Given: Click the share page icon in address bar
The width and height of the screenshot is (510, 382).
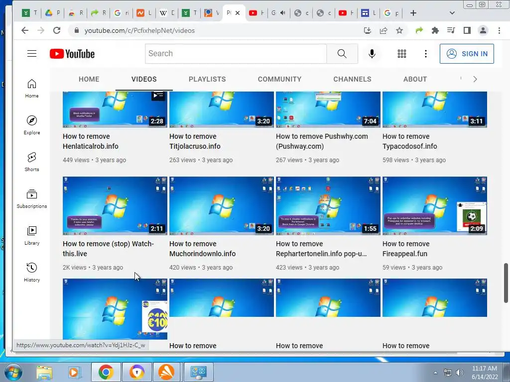Looking at the screenshot, I should tap(383, 30).
